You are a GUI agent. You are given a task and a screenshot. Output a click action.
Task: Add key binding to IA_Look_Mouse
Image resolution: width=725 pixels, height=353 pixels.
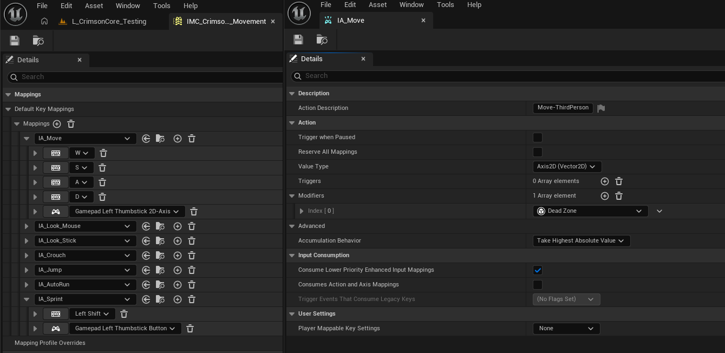pos(177,226)
